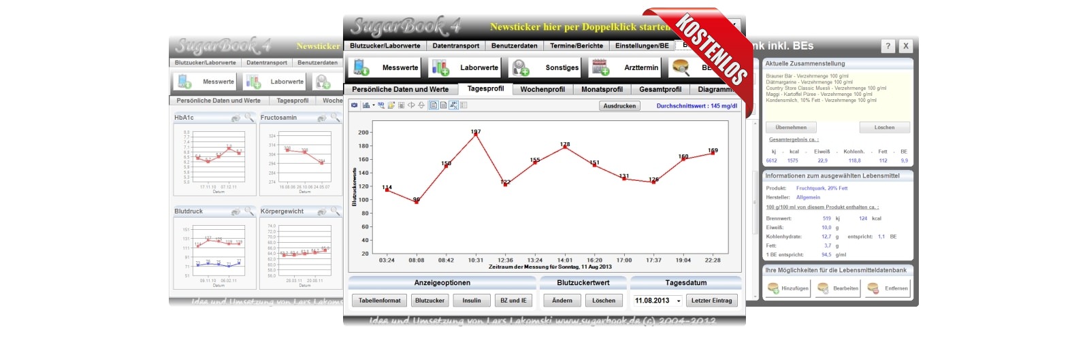Click the bar chart type icon
Viewport: 1089px width, 340px height.
click(x=366, y=105)
